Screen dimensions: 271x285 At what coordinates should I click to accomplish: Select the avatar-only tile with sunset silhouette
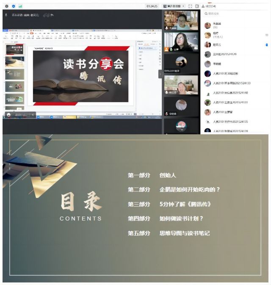(x=181, y=64)
